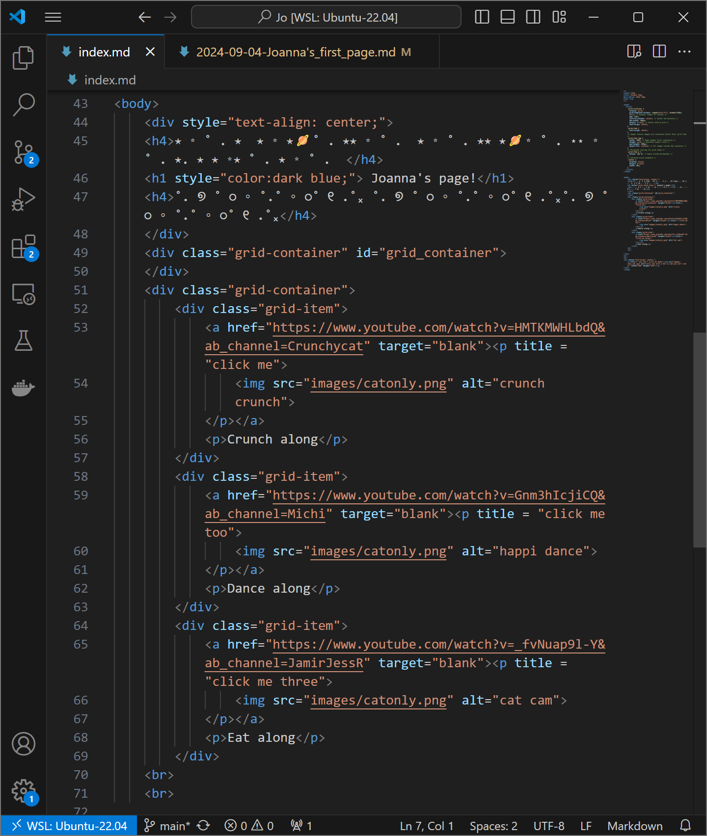The width and height of the screenshot is (707, 836).
Task: Open Problems via errors and warnings count
Action: tap(249, 826)
